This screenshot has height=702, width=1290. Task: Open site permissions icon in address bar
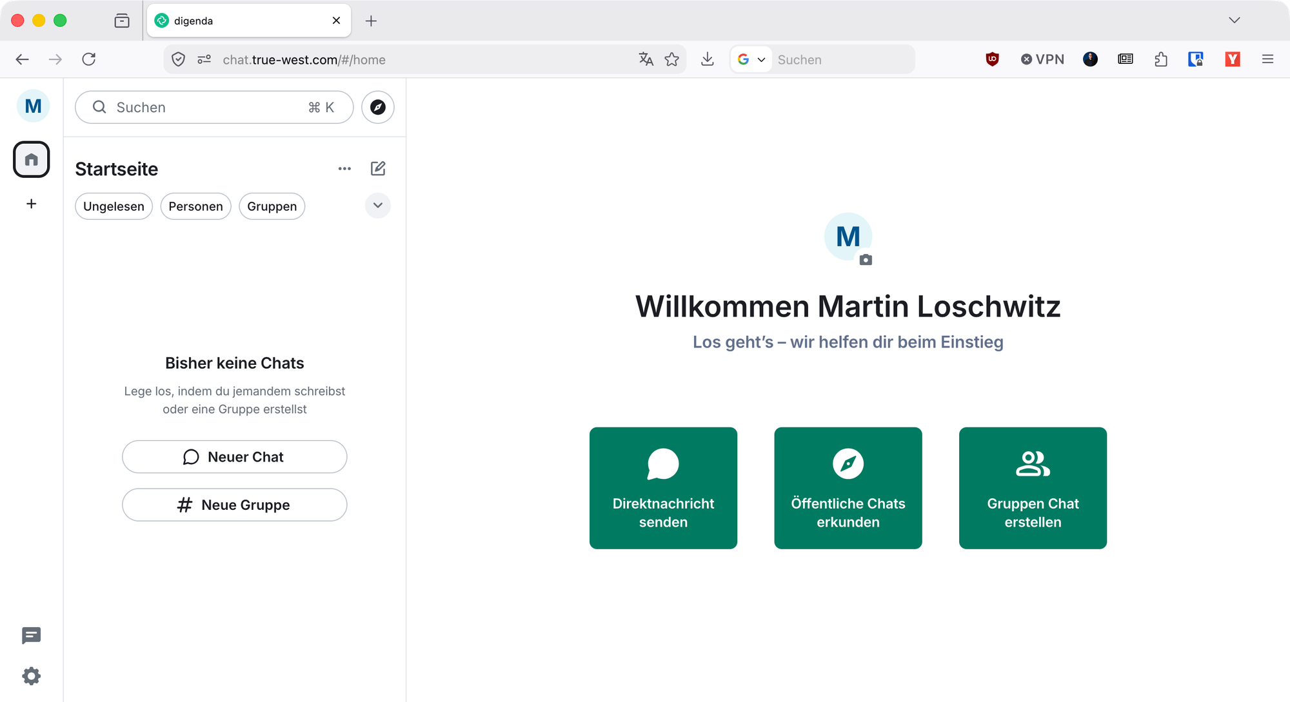point(204,59)
